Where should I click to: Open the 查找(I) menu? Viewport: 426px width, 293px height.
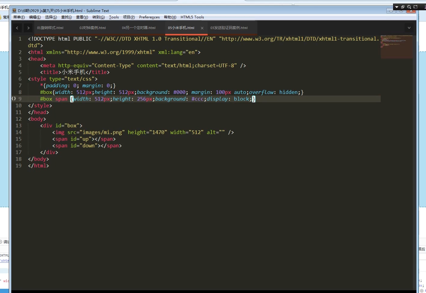click(66, 17)
